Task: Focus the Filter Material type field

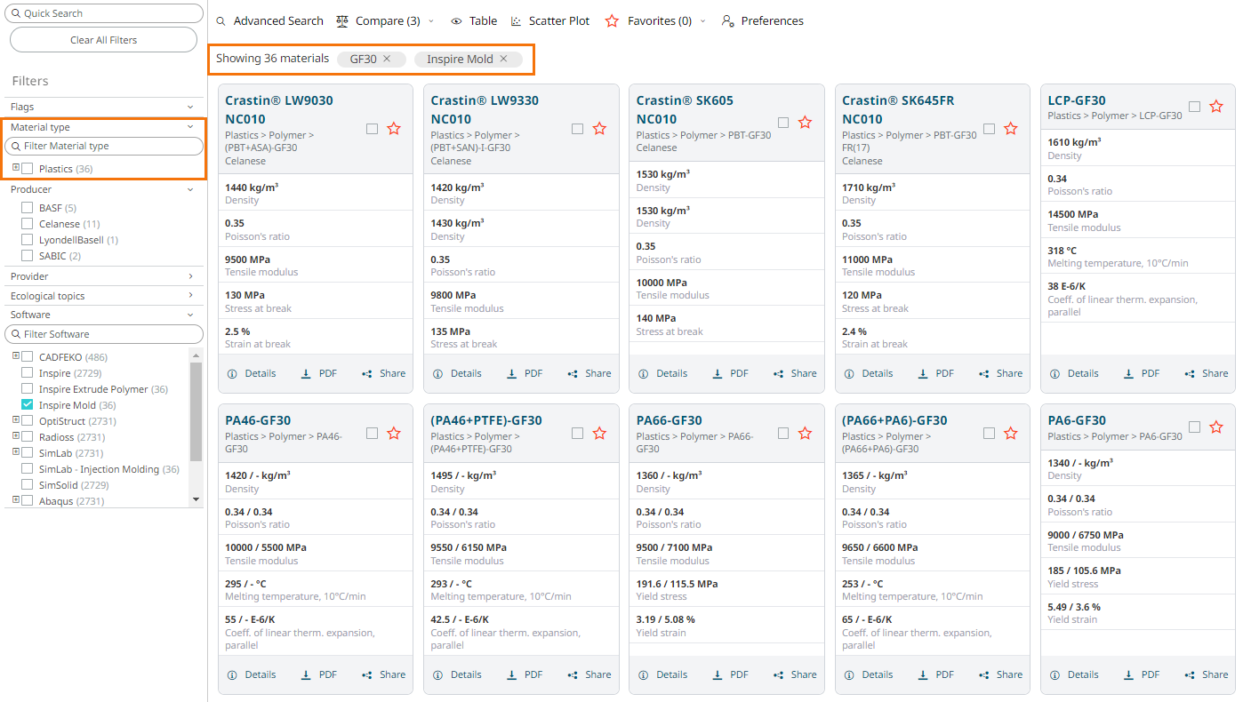Action: tap(104, 146)
